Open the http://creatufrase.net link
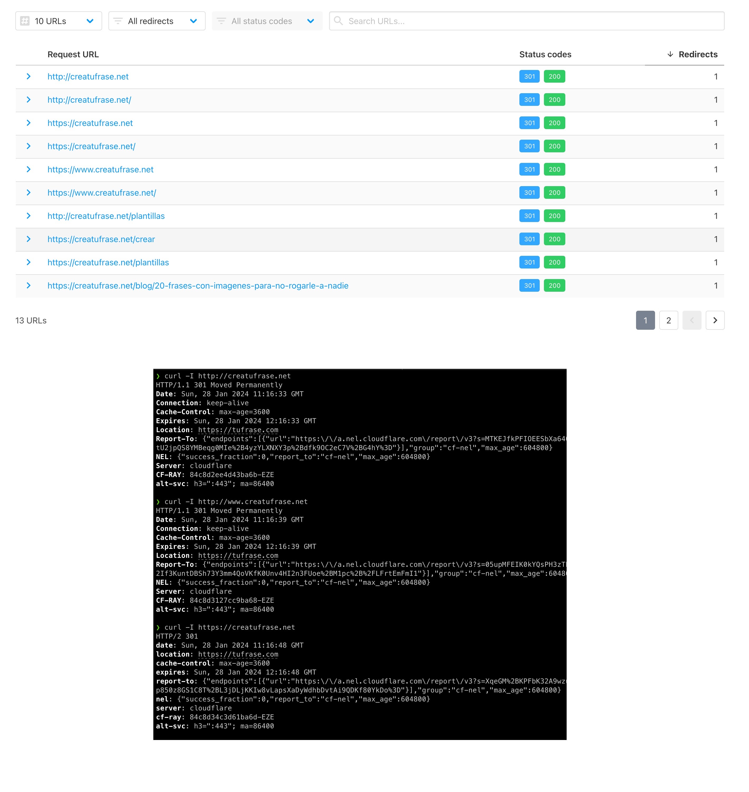The image size is (749, 792). (x=88, y=76)
